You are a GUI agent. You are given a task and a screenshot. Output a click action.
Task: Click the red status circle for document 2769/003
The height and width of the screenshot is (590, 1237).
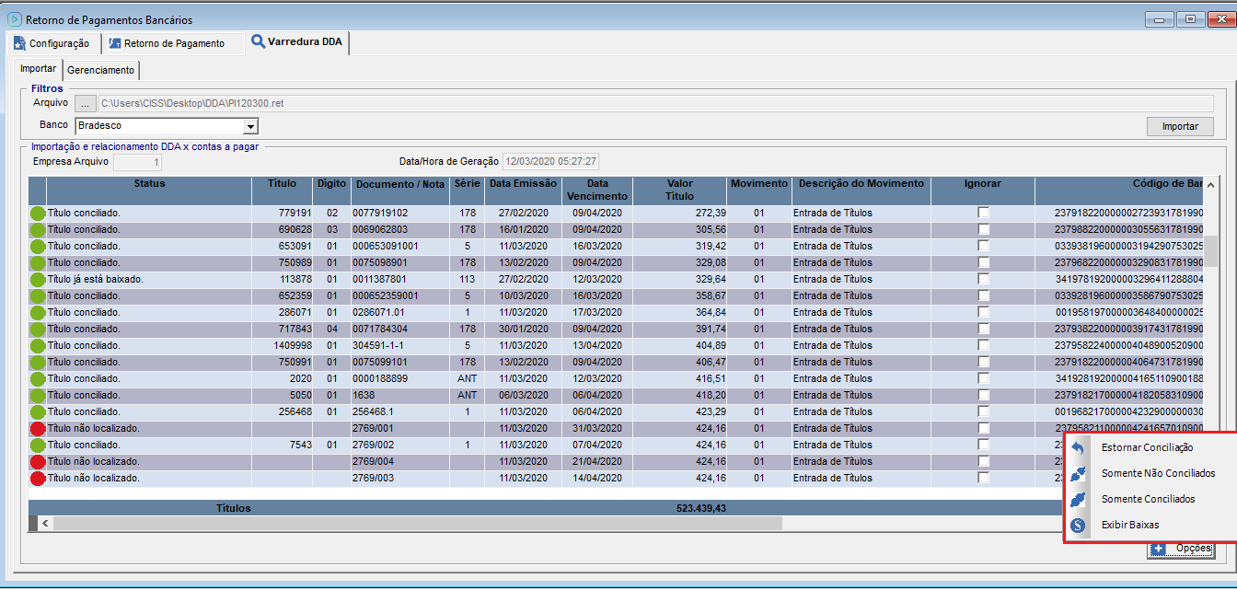coord(38,479)
